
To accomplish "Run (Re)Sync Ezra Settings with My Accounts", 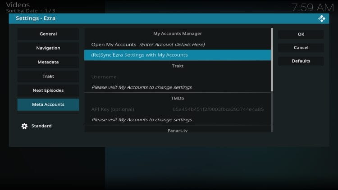I will click(178, 55).
